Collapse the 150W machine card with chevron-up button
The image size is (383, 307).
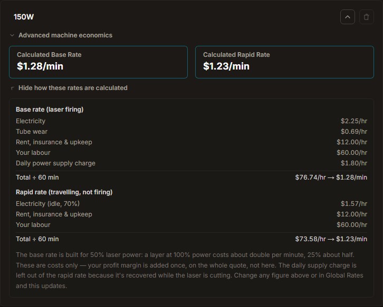pos(347,17)
